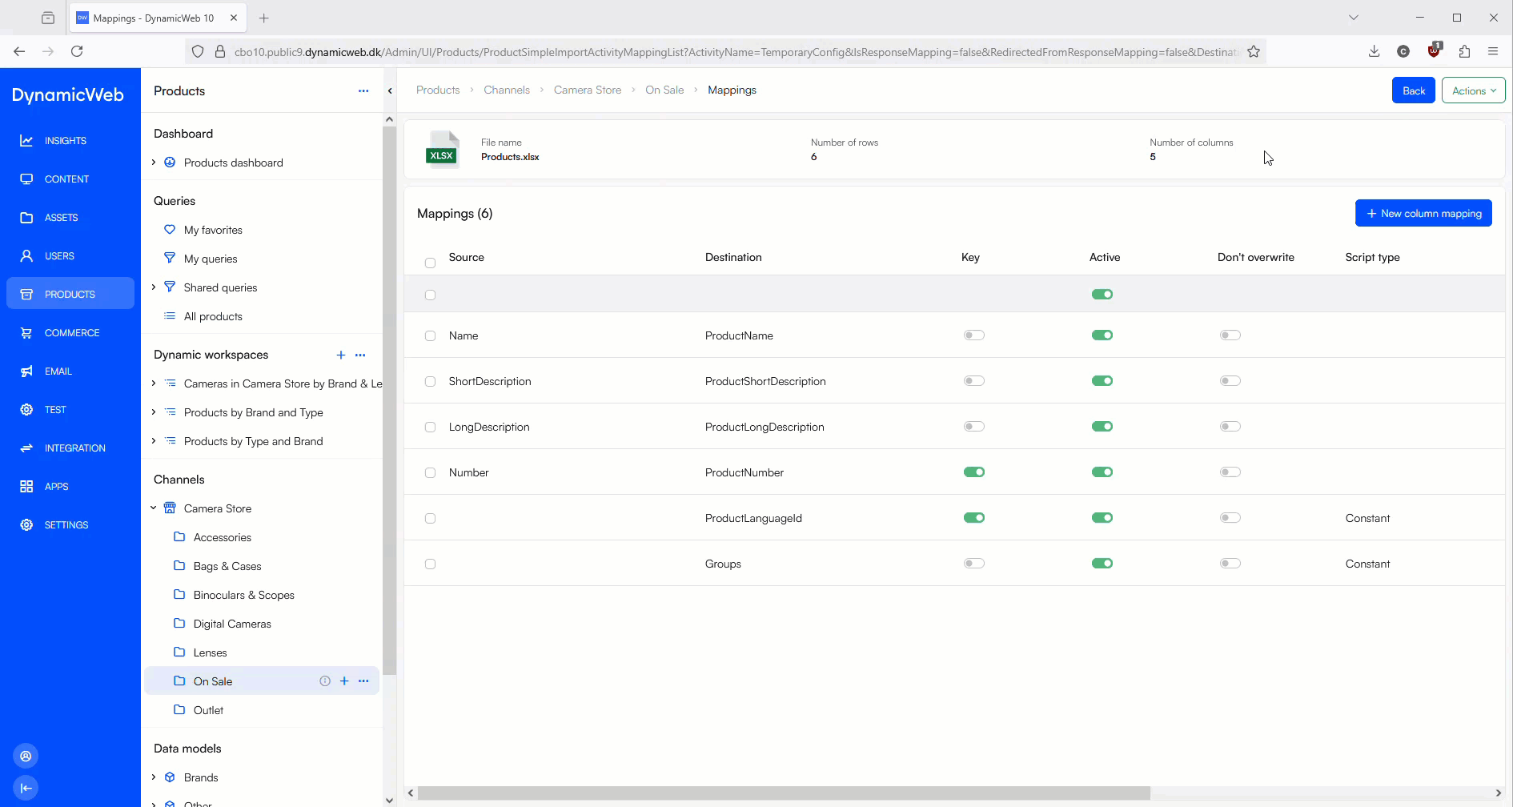Click the New column mapping button

1423,214
